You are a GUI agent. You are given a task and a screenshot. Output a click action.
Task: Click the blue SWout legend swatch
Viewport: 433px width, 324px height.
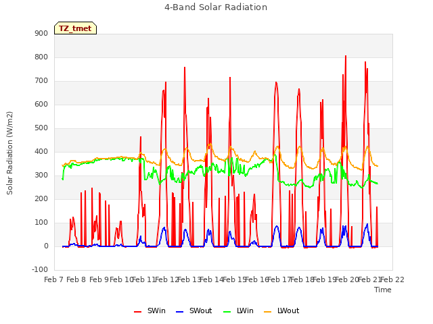(x=179, y=312)
